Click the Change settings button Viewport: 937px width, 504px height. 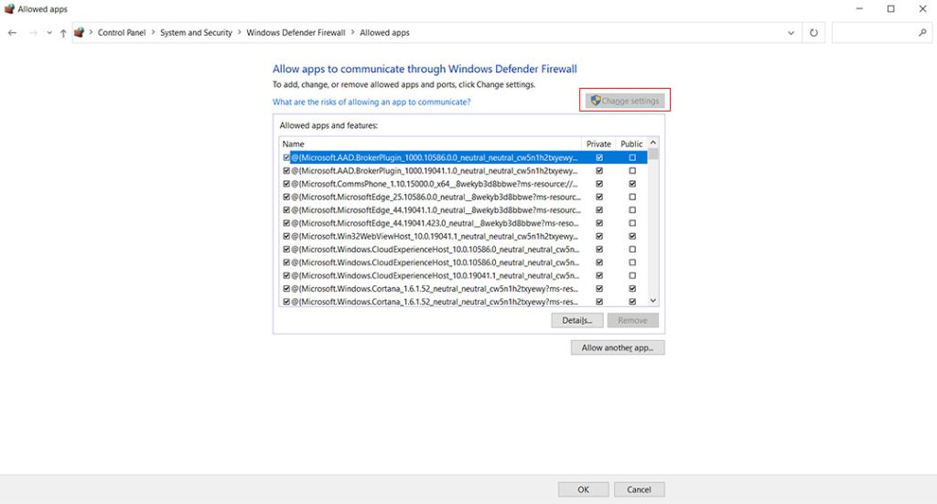625,101
